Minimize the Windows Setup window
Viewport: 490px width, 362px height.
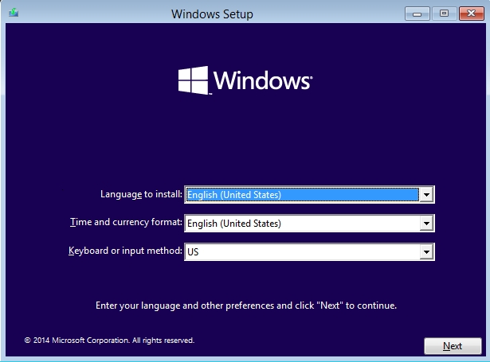(x=417, y=14)
